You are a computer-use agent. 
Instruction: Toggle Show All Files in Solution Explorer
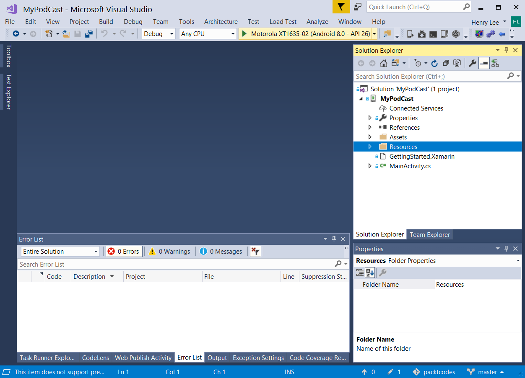click(457, 63)
